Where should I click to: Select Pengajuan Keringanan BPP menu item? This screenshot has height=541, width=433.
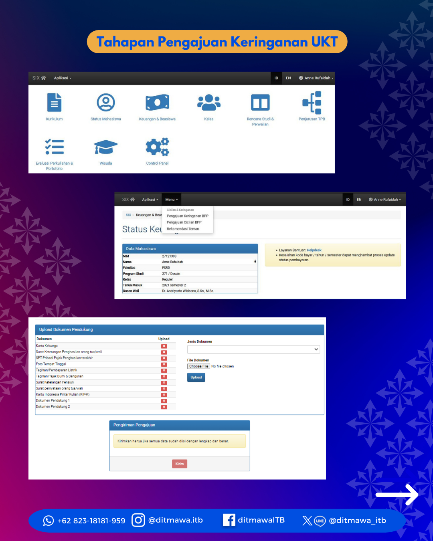[187, 216]
